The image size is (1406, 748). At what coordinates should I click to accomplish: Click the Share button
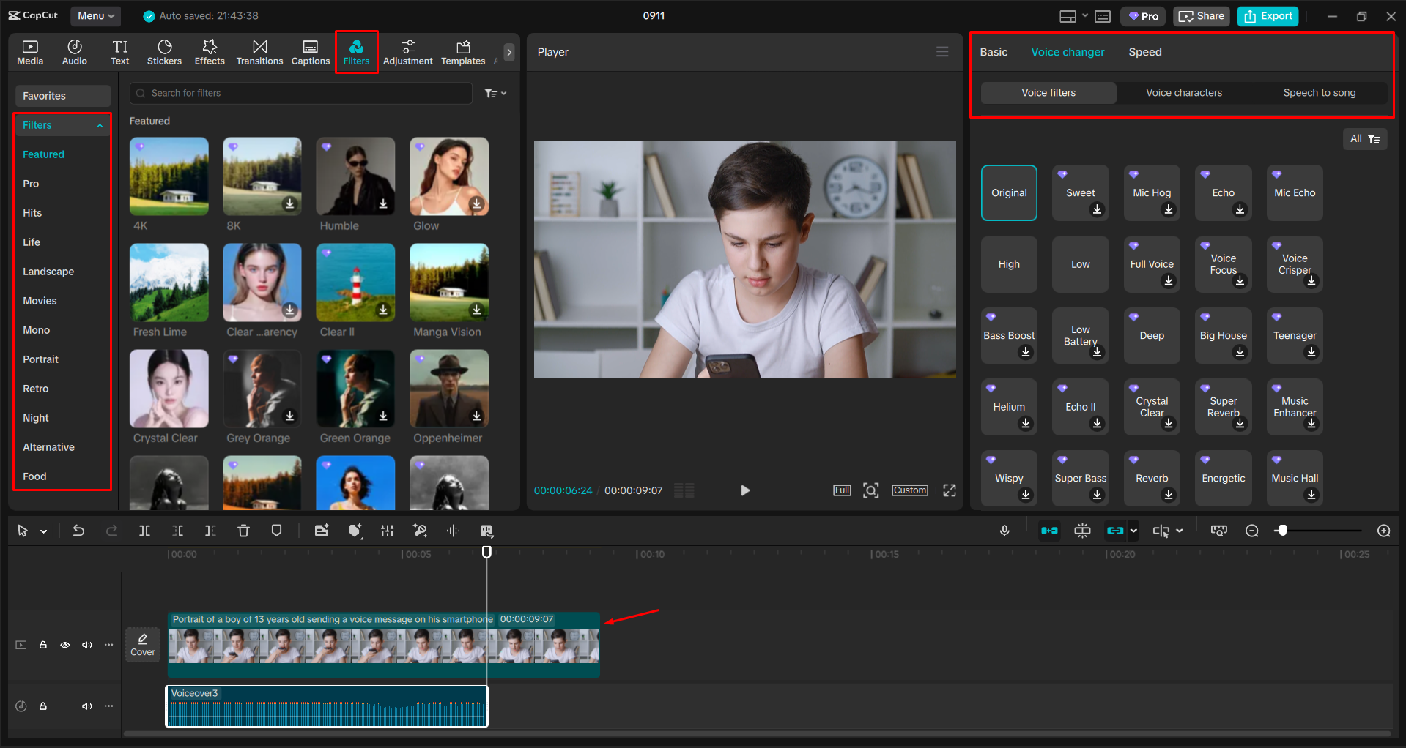1202,16
